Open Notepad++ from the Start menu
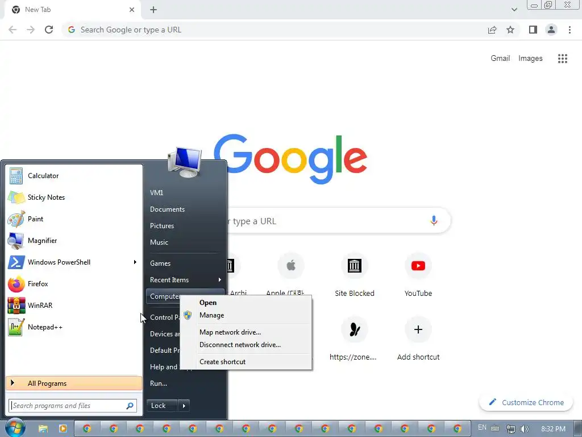This screenshot has height=437, width=582. point(73,327)
